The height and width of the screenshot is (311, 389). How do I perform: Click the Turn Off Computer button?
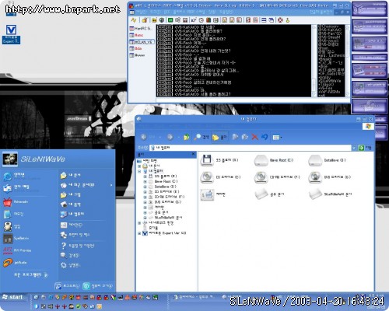pos(98,286)
